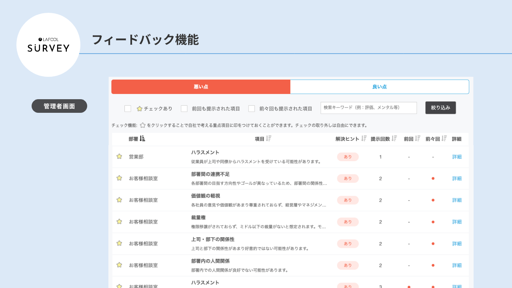Star the 上司・部下の関係性 row
Viewport: 512px width, 288px height.
click(119, 243)
